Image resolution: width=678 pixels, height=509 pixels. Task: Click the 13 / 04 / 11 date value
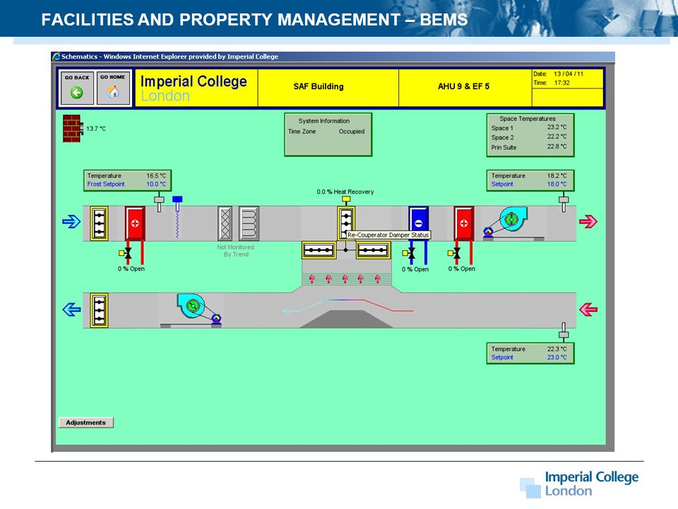pyautogui.click(x=569, y=74)
